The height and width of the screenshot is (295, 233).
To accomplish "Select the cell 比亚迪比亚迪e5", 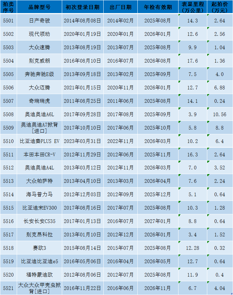I will [39, 261].
